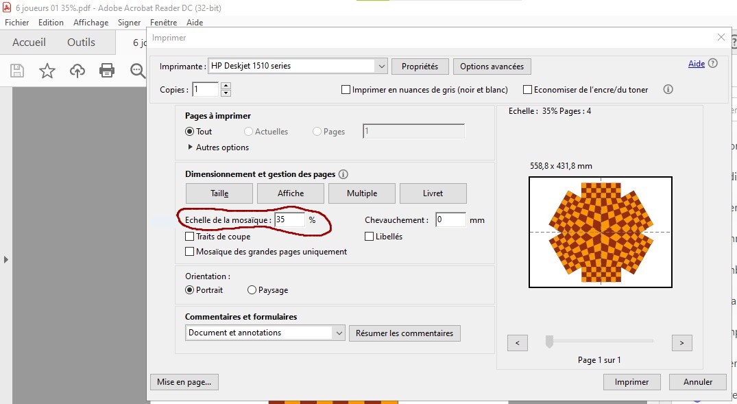
Task: Expand Autres options disclosure triangle
Action: point(190,147)
